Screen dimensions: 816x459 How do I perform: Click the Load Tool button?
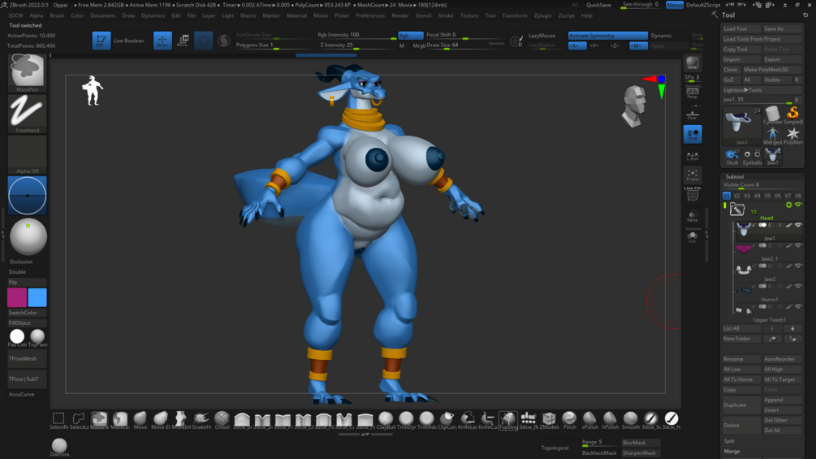tap(741, 28)
